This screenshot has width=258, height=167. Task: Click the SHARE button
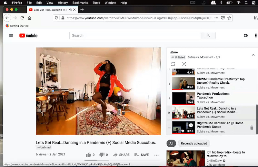coord(121,155)
